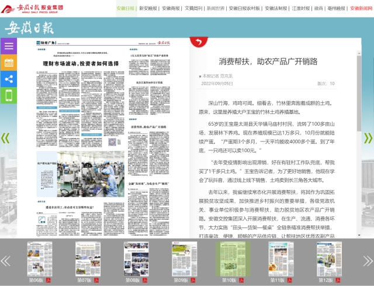Switch to 新安晚报 tab
Image resolution: width=374 pixels, height=286 pixels.
coord(148,8)
